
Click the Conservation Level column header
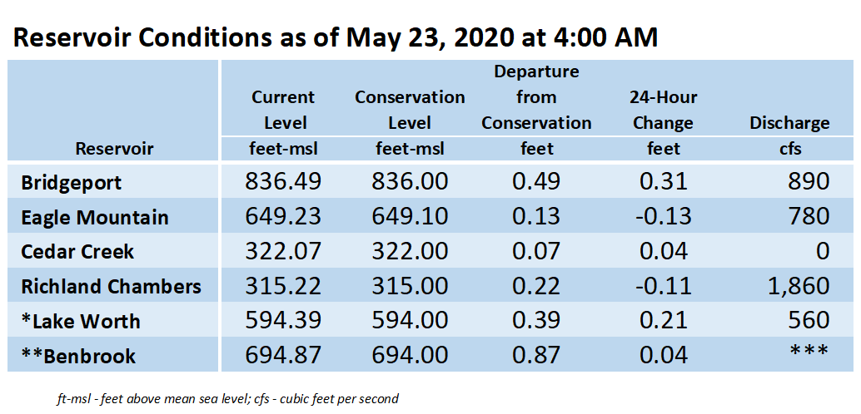click(x=410, y=110)
